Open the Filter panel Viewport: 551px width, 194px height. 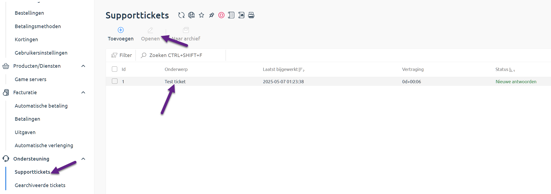click(122, 55)
